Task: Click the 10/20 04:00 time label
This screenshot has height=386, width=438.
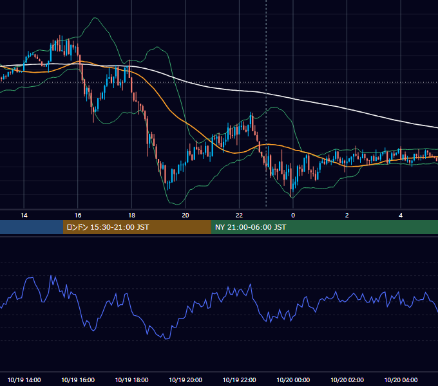Action: tap(401, 380)
